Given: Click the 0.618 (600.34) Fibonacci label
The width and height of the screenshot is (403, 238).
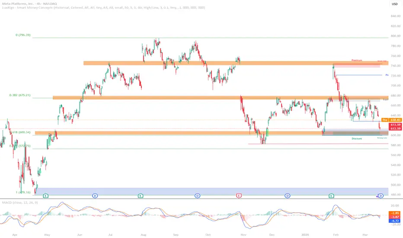Looking at the screenshot, I should [20, 132].
